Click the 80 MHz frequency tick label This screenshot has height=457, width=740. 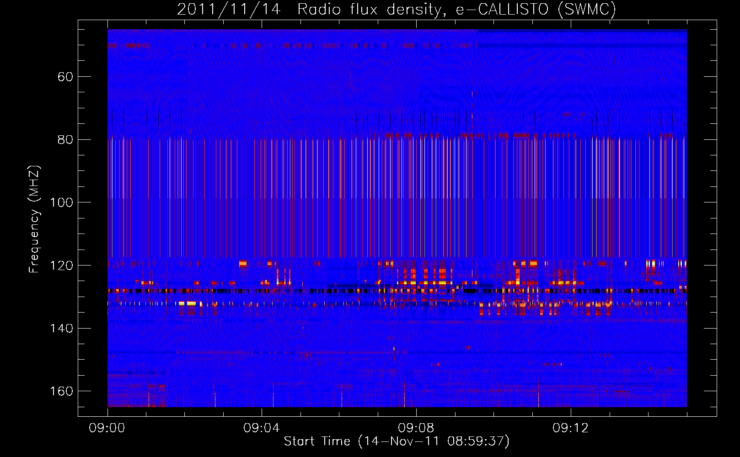point(65,139)
